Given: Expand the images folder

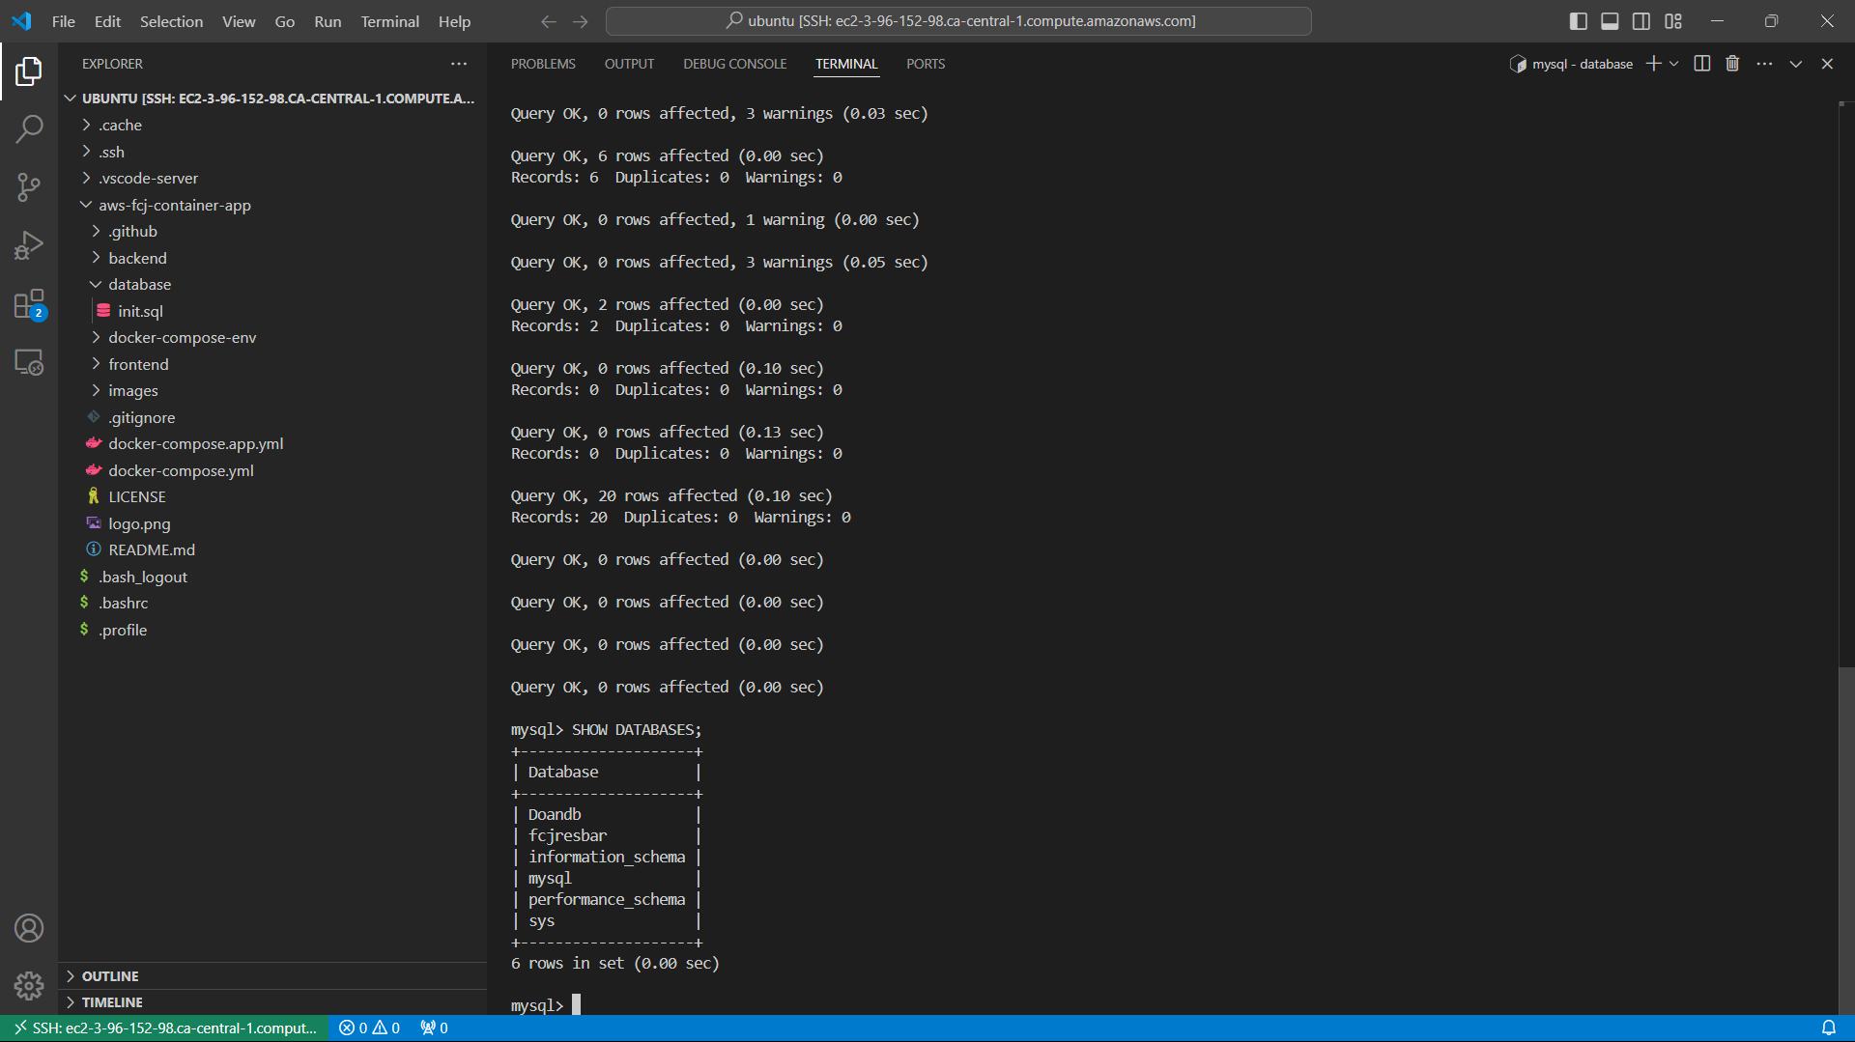Looking at the screenshot, I should point(272,390).
